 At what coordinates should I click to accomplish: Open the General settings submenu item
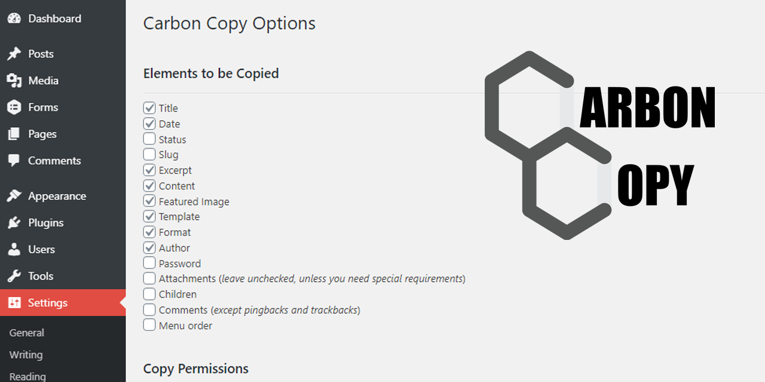click(27, 332)
